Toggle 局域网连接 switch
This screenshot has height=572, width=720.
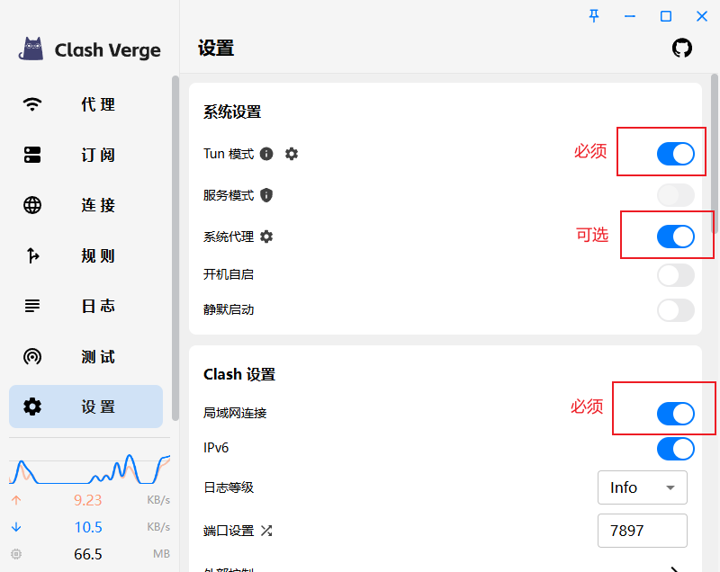(x=676, y=414)
